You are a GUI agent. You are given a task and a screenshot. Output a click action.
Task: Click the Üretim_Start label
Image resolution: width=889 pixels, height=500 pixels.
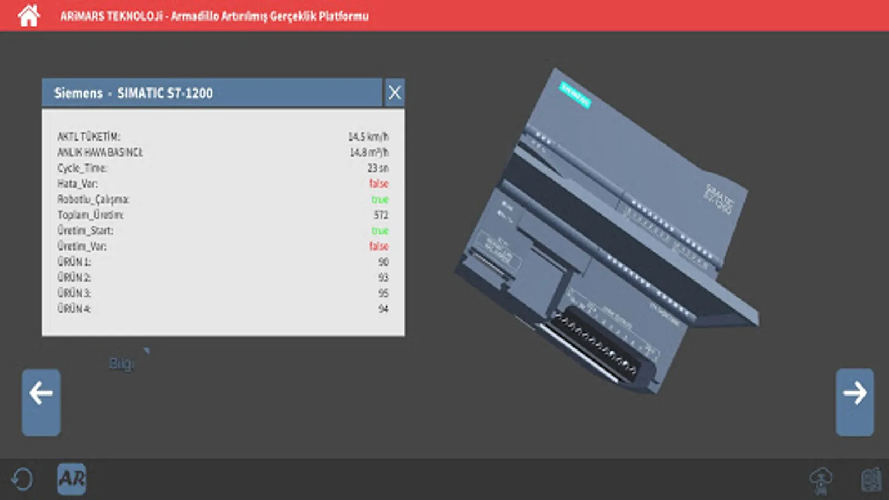point(85,231)
